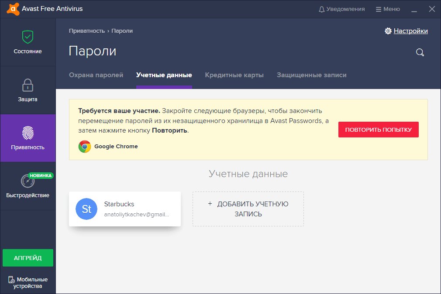Select the Защита lock icon
The height and width of the screenshot is (294, 441).
pos(28,86)
